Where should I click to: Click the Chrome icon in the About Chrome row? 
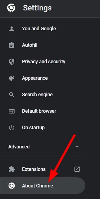pyautogui.click(x=12, y=186)
